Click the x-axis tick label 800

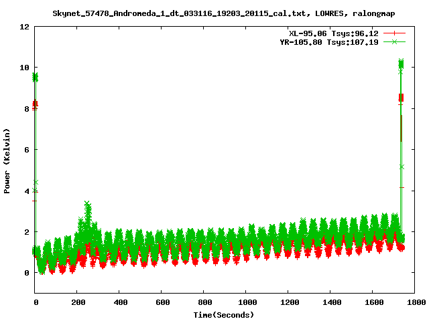point(204,302)
